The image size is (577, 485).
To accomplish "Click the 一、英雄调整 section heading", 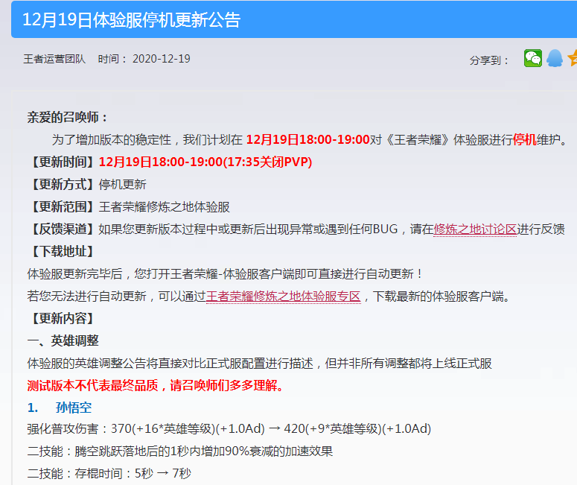I will click(63, 341).
